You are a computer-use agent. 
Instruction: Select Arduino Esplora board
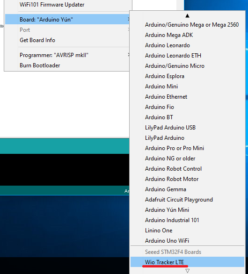coord(187,76)
